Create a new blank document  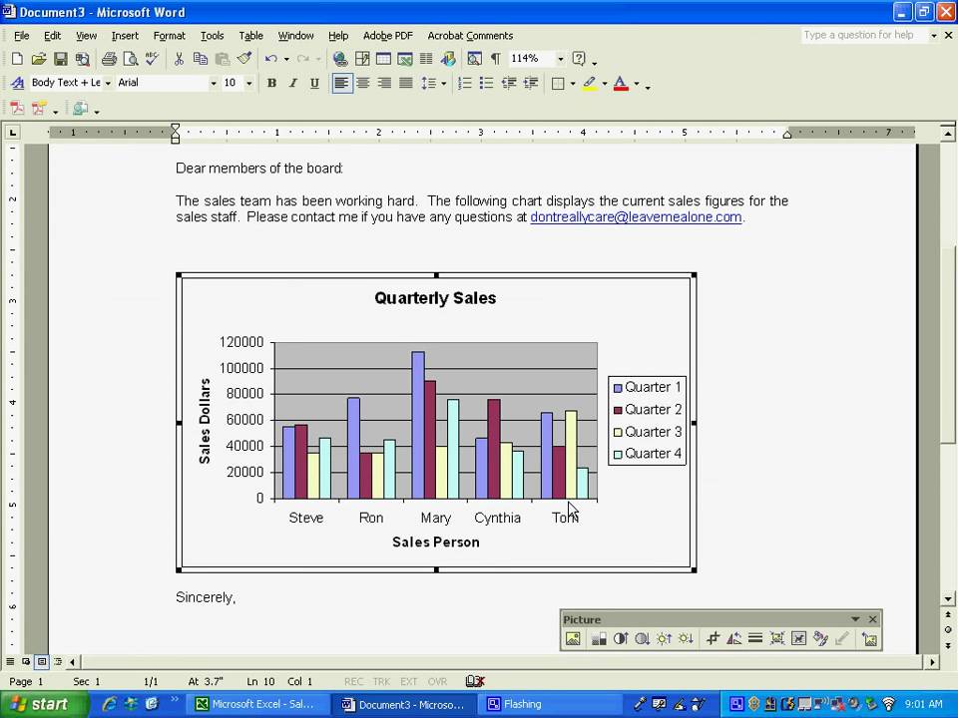(x=17, y=59)
